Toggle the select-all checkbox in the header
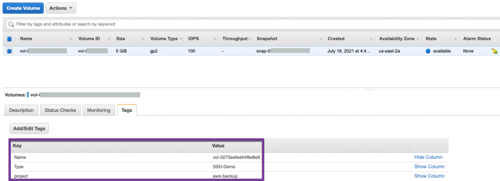Viewport: 500px width, 181px height. coord(9,39)
